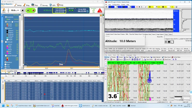Click the clock refresh icon beside 06:22:06
The image size is (192, 108).
tap(87, 11)
